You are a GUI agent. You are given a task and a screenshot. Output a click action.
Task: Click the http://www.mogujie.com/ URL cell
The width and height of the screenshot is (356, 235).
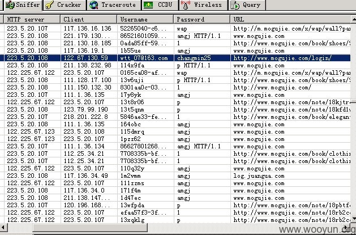[290, 87]
